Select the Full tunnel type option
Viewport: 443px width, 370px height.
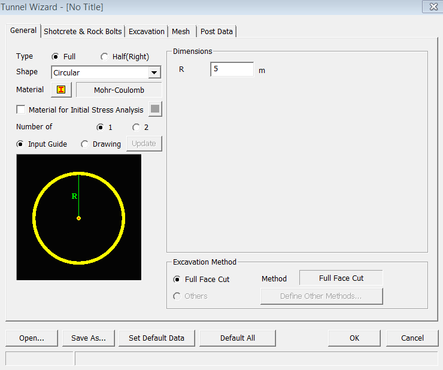pyautogui.click(x=56, y=57)
